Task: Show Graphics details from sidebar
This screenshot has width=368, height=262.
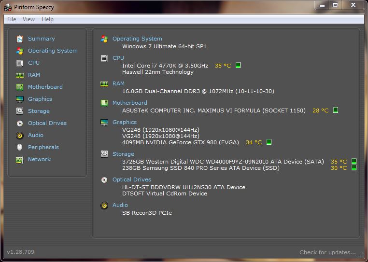Action: pyautogui.click(x=40, y=99)
